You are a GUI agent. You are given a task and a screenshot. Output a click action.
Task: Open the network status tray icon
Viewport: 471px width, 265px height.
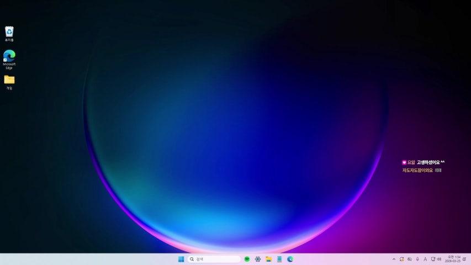433,259
